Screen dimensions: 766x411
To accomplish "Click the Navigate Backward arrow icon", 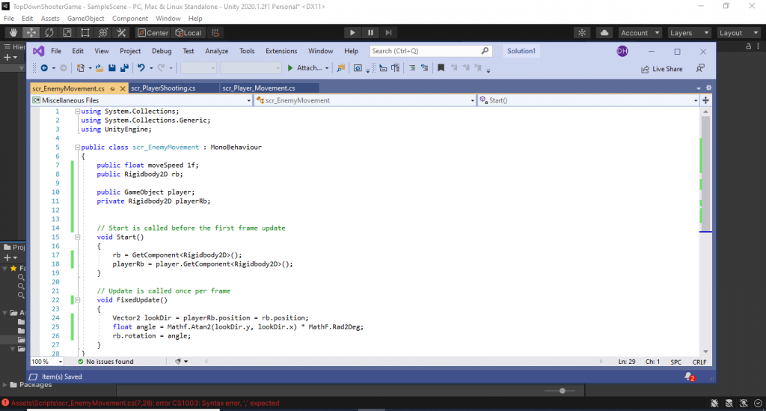I will pyautogui.click(x=43, y=68).
